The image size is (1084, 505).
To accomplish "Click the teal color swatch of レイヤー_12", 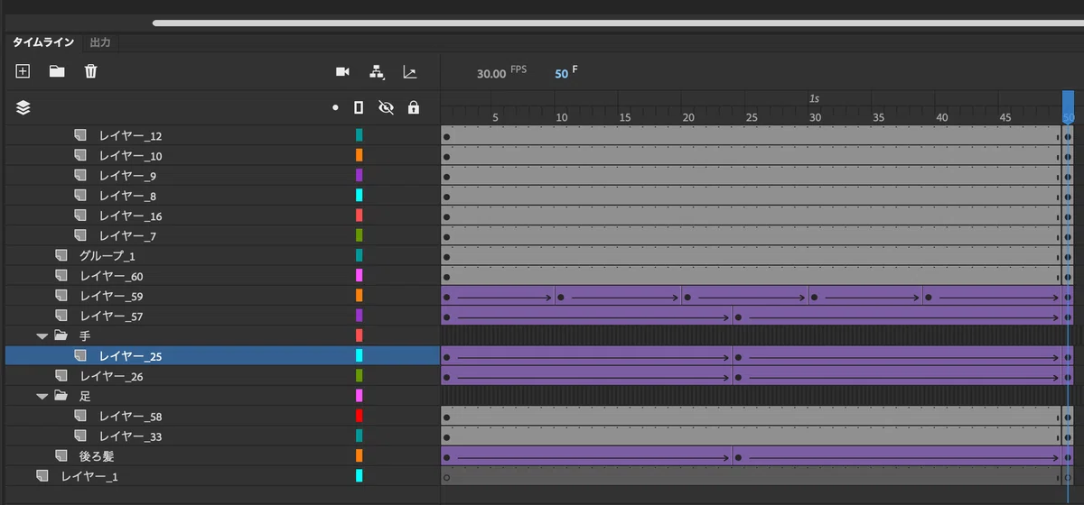I will tap(360, 135).
